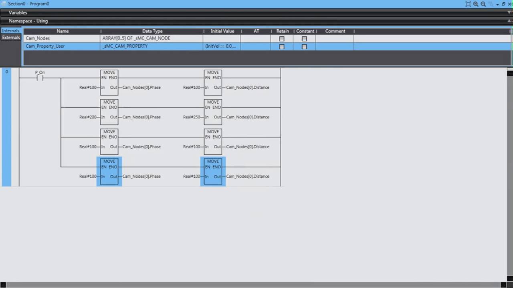Select the Real#200 input value
The width and height of the screenshot is (513, 288).
tap(88, 117)
